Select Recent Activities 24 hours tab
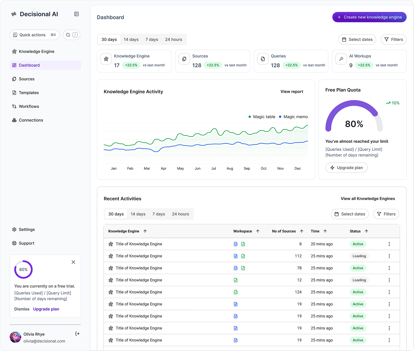 [x=181, y=214]
